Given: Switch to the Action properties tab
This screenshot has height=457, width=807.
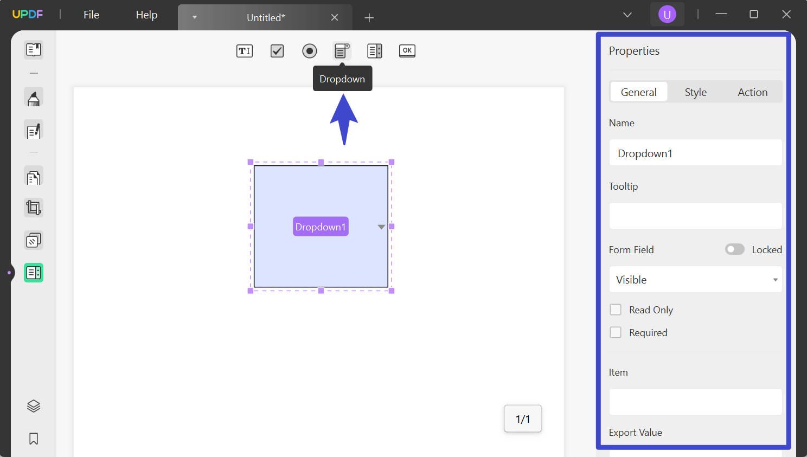Looking at the screenshot, I should point(752,92).
